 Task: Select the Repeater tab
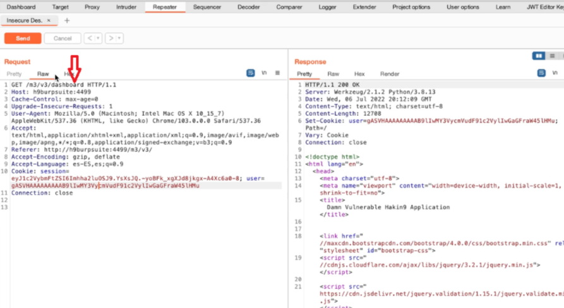click(x=165, y=7)
